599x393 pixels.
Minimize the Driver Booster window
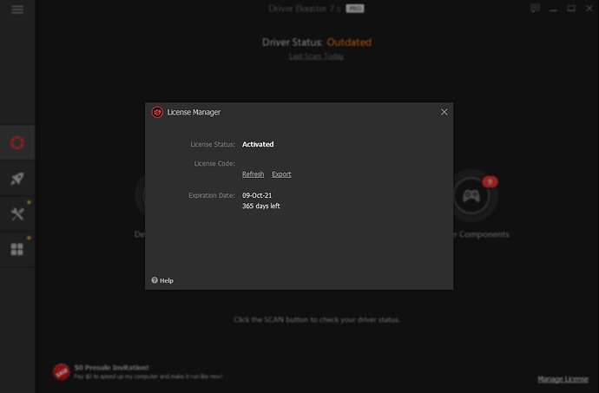click(553, 9)
